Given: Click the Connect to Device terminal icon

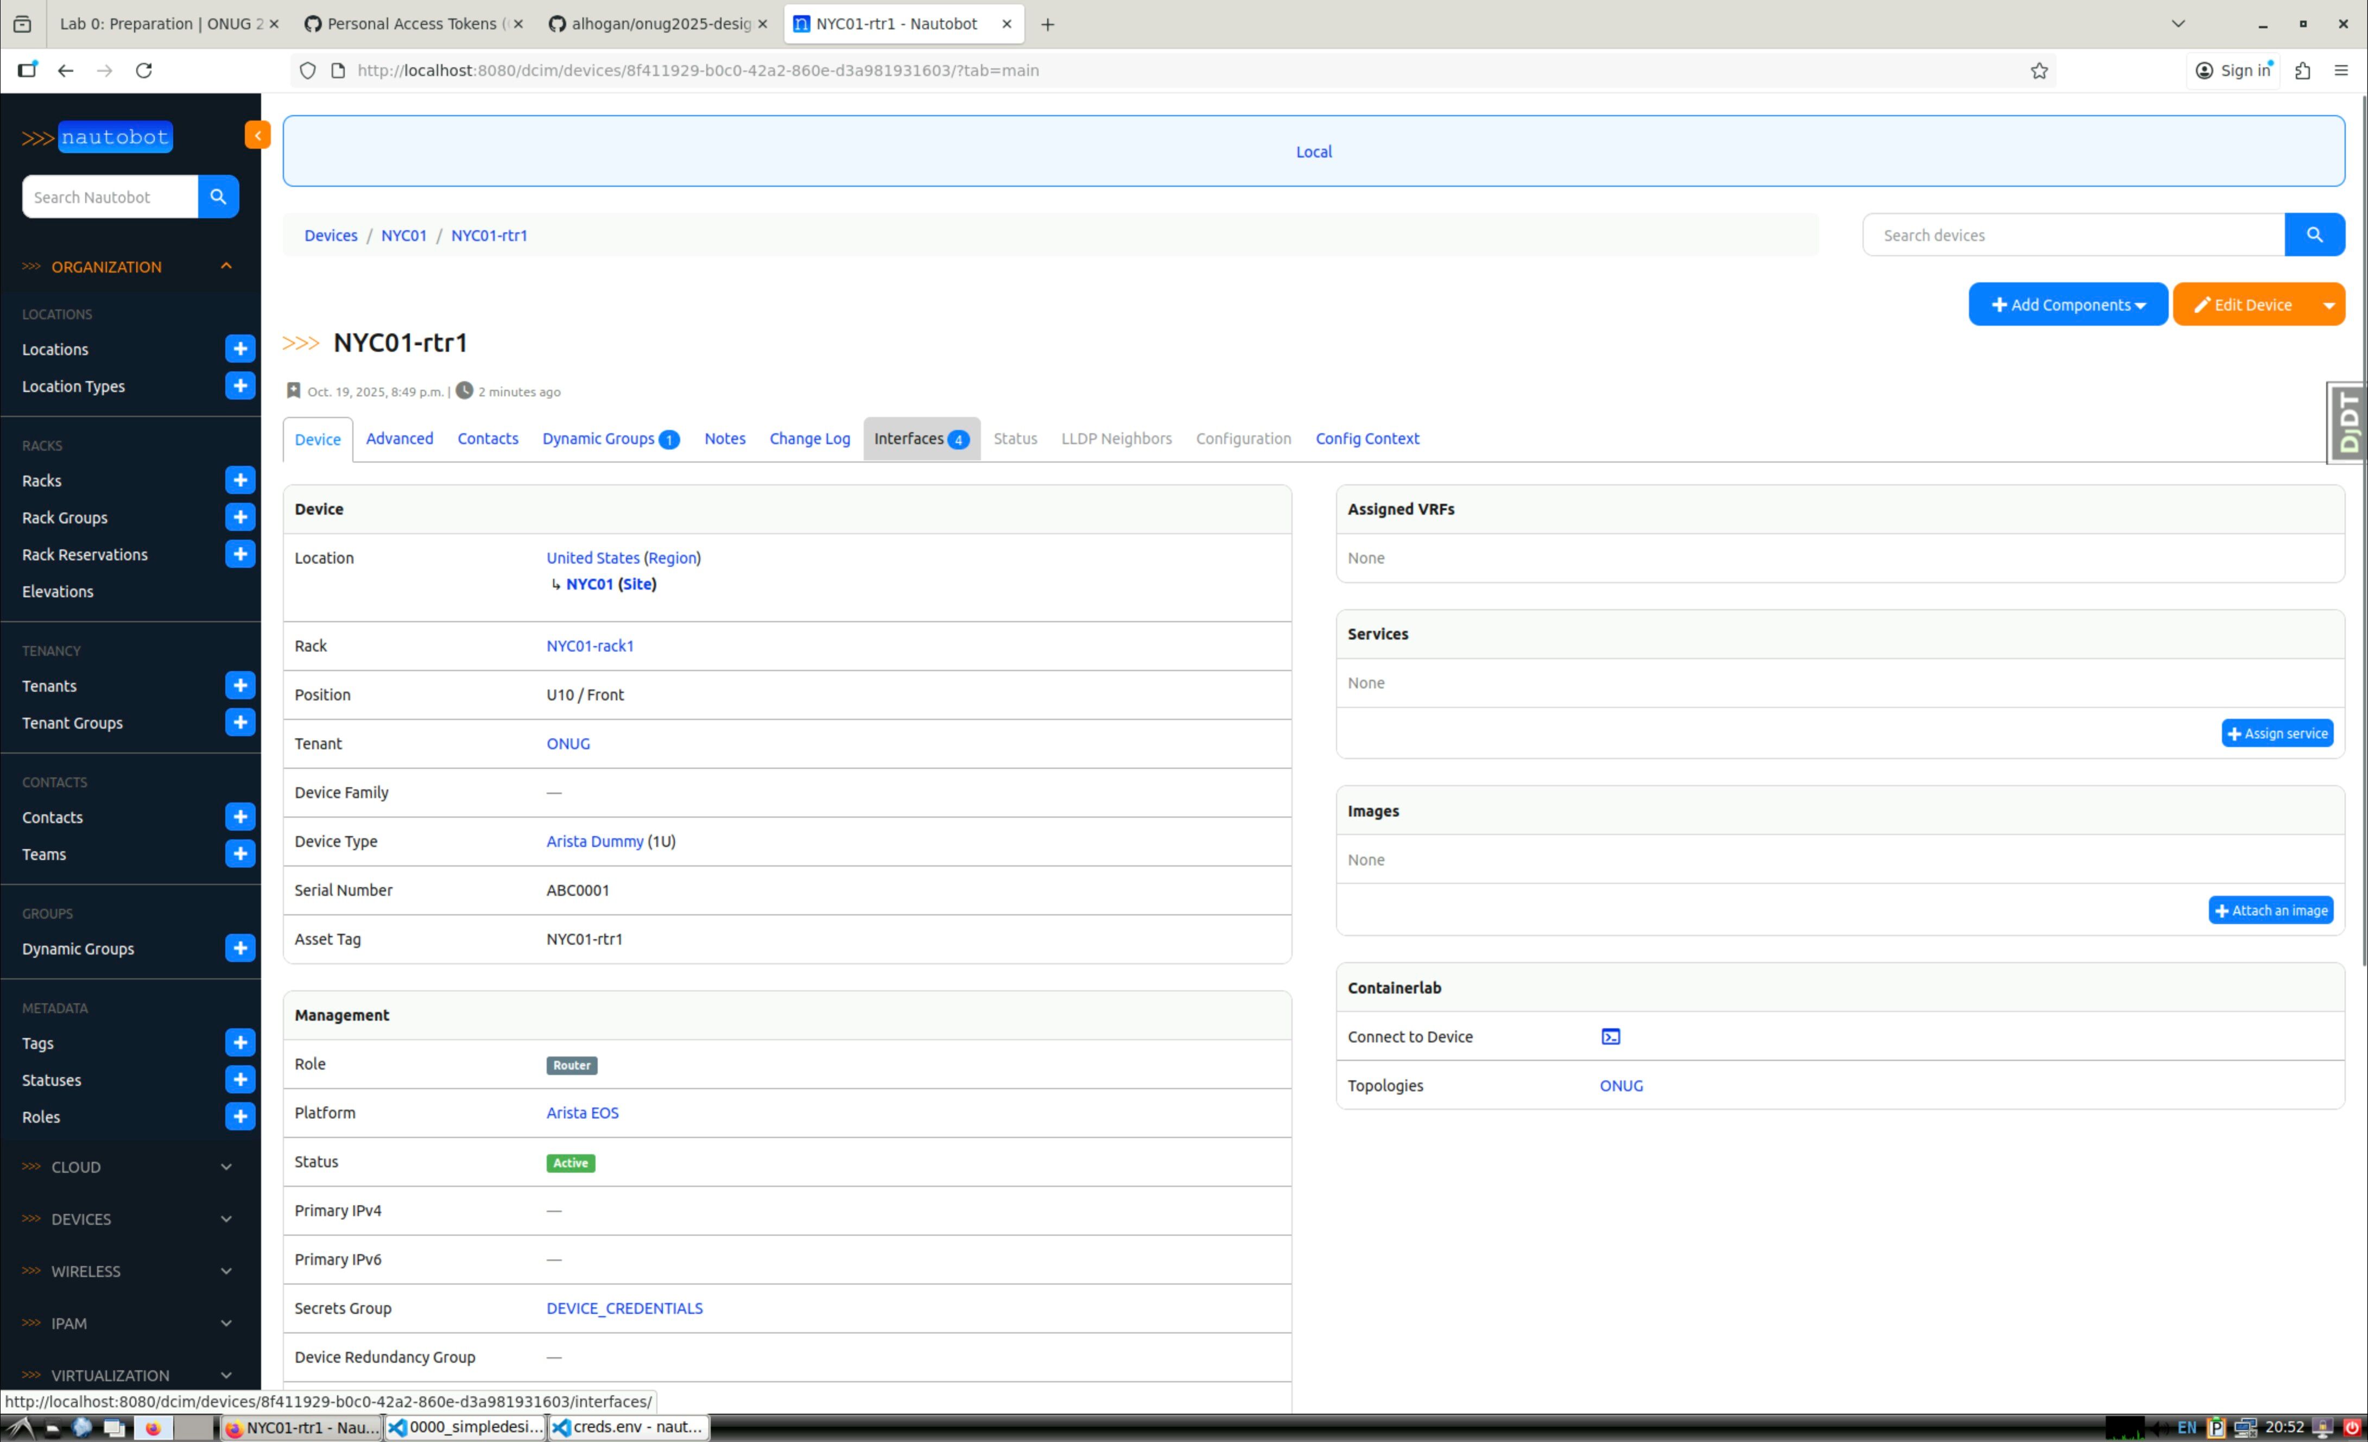Looking at the screenshot, I should 1611,1036.
